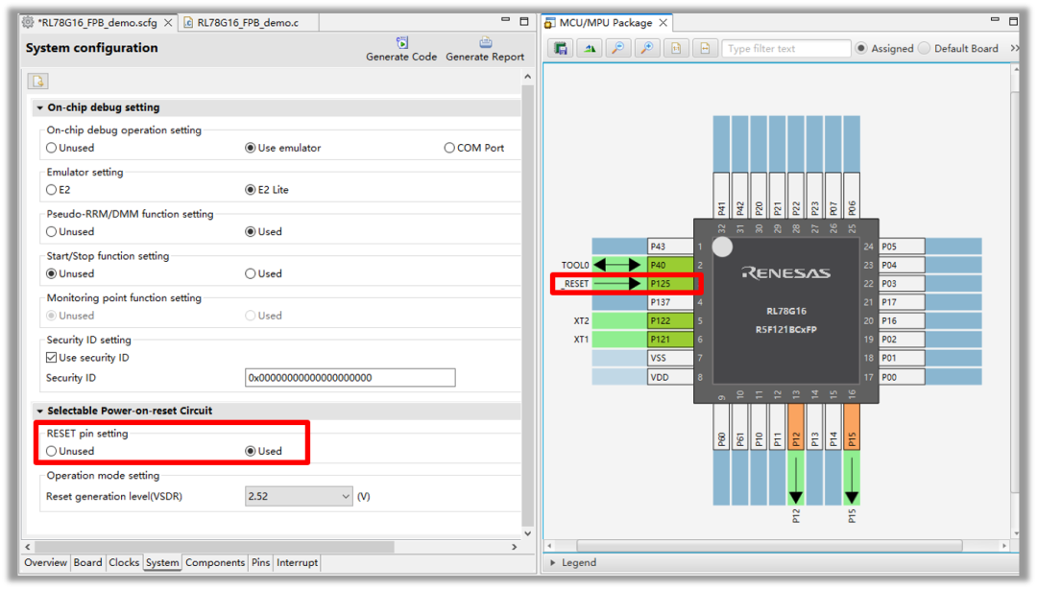The height and width of the screenshot is (589, 1037).
Task: Switch to RL78G16_FPB_demo.c editor tab
Action: (x=248, y=22)
